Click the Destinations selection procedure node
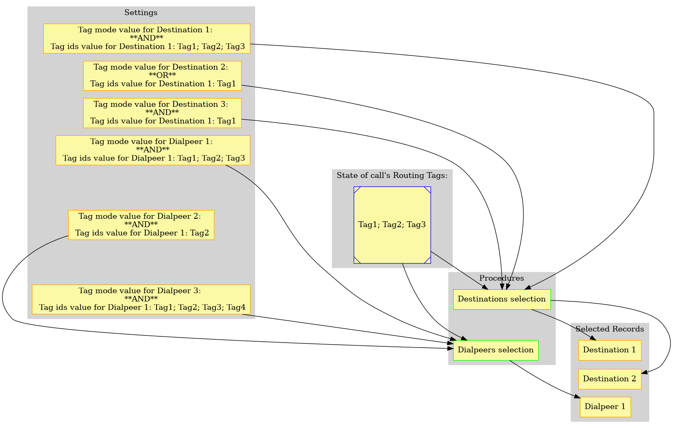This screenshot has height=428, width=673. (x=502, y=299)
